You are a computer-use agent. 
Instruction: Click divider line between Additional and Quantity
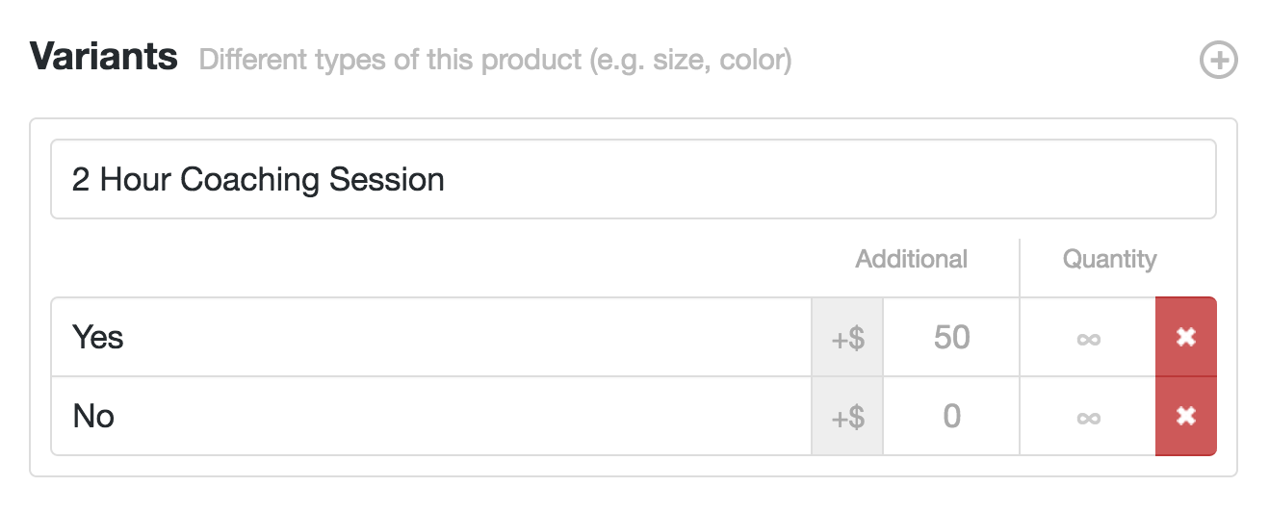1020,268
